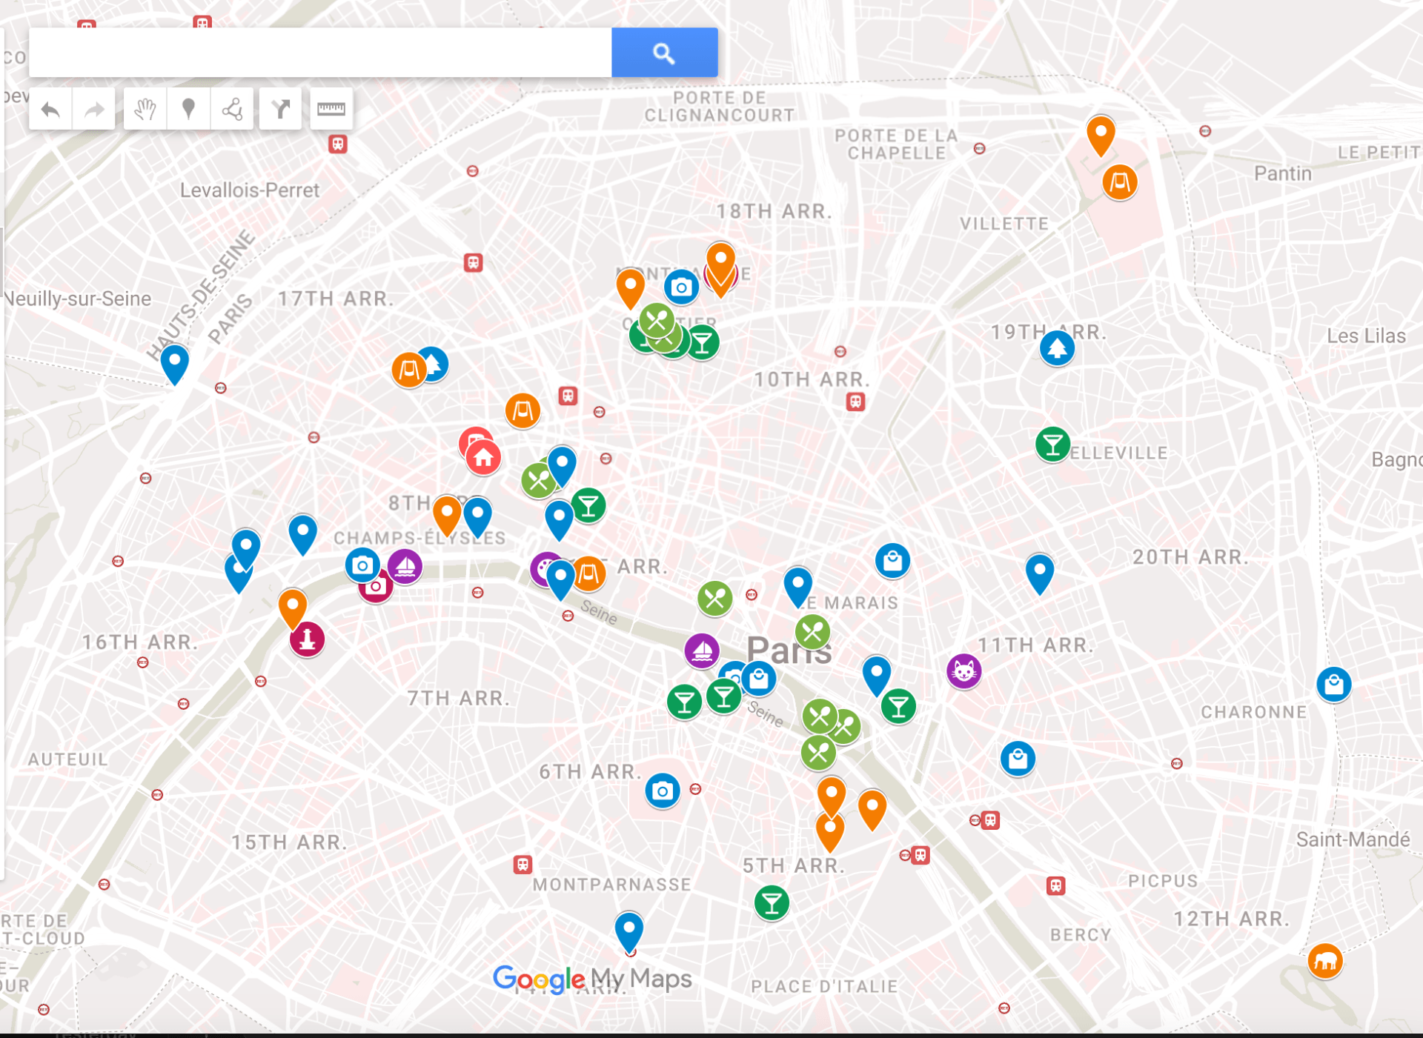Click the orange elephant zoo marker
Viewport: 1423px width, 1038px height.
(1324, 961)
